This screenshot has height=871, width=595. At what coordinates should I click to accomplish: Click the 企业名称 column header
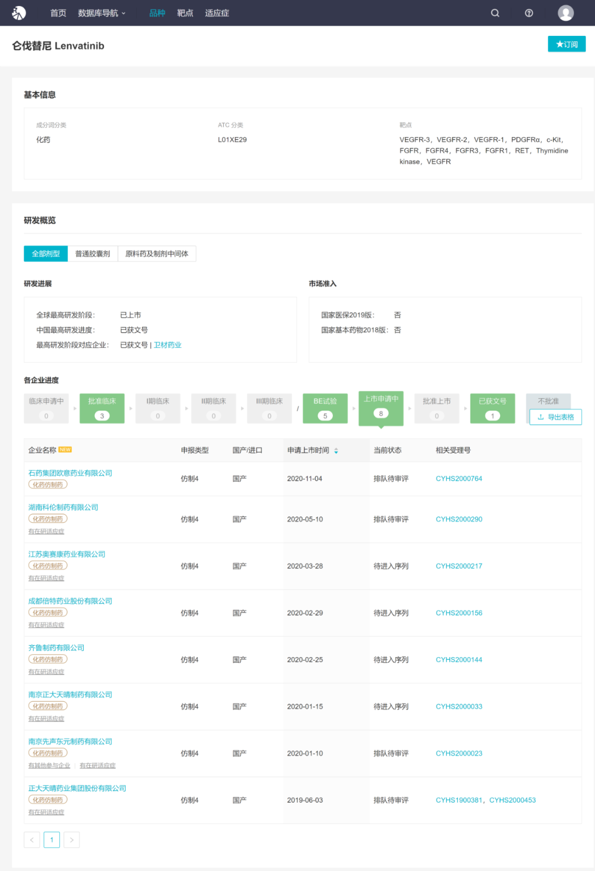tap(42, 450)
